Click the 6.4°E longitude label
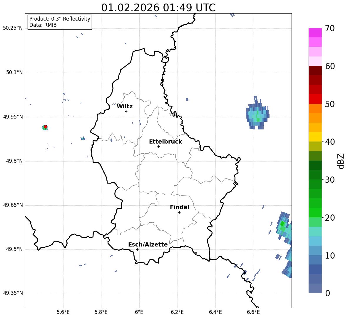 click(x=215, y=312)
